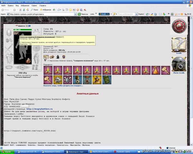Screen dimensions: 193x154
Task: Open the Поиск search pane
Action: pyautogui.click(x=34, y=10)
